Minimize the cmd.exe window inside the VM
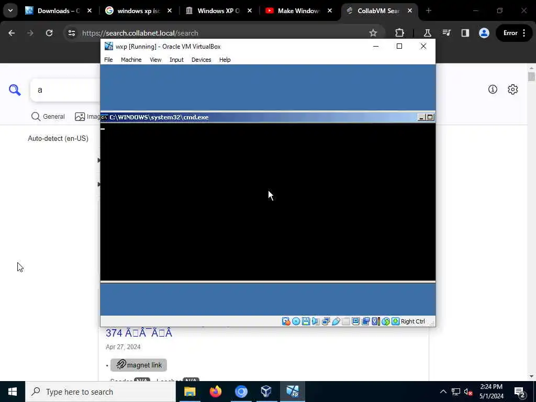Screen dimensions: 536x402 pyautogui.click(x=421, y=117)
